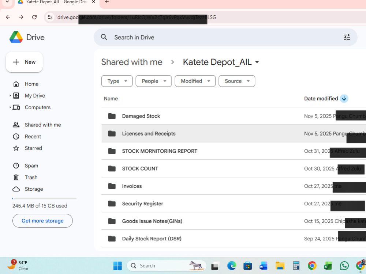Click Get more storage button
Viewport: 366px width, 274px height.
tap(42, 221)
